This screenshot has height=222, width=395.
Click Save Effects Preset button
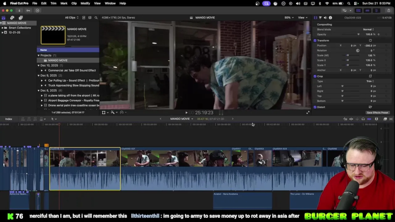[377, 113]
